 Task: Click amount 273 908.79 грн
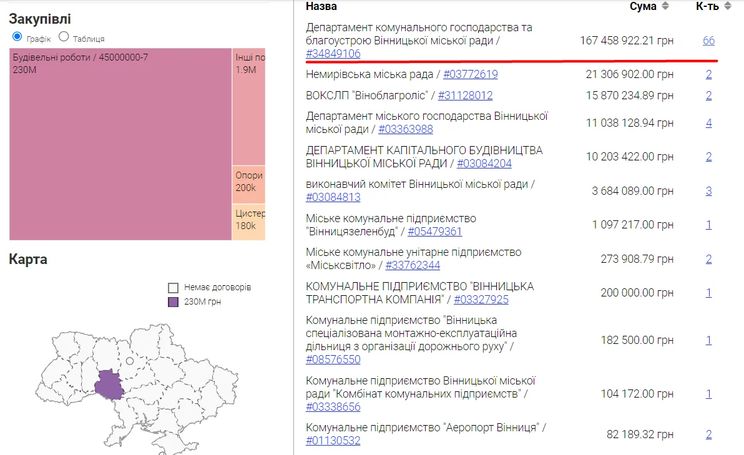click(x=637, y=258)
